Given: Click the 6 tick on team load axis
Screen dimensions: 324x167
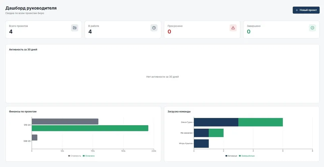Looking at the screenshot, I should click(283, 151).
